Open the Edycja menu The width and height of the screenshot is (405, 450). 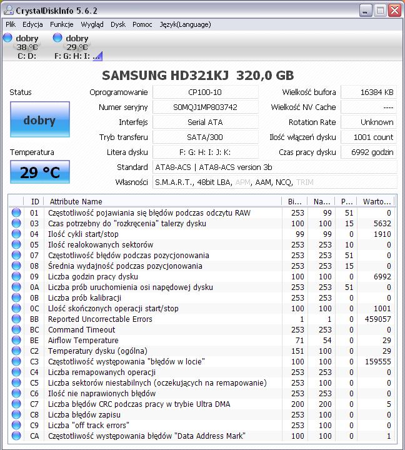(32, 24)
